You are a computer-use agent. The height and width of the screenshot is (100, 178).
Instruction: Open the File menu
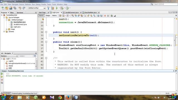(2, 4)
